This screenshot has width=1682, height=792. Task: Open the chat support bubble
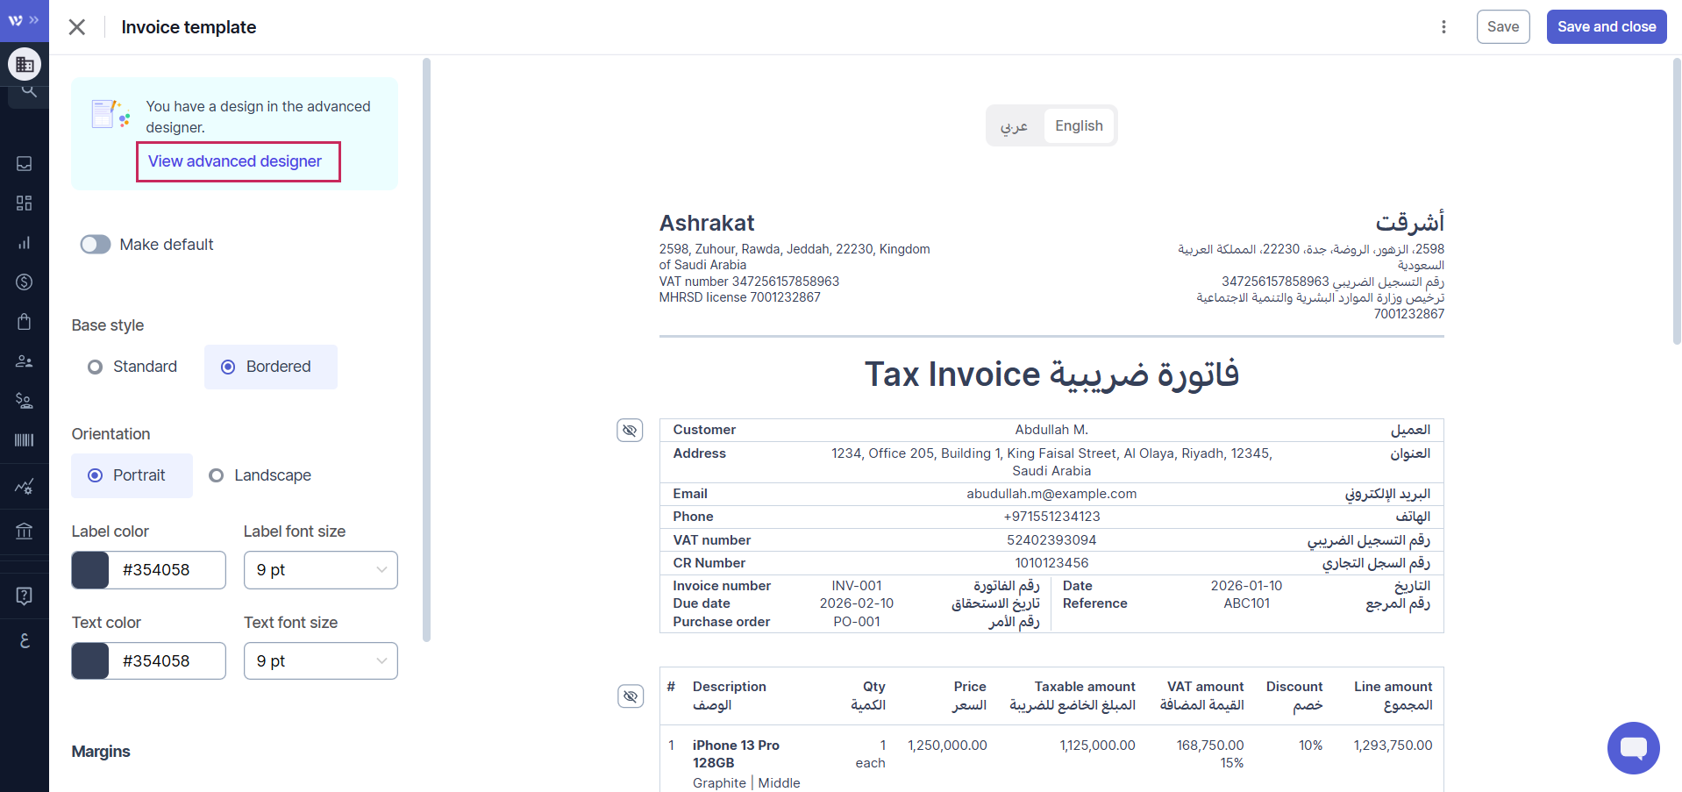pyautogui.click(x=1633, y=748)
